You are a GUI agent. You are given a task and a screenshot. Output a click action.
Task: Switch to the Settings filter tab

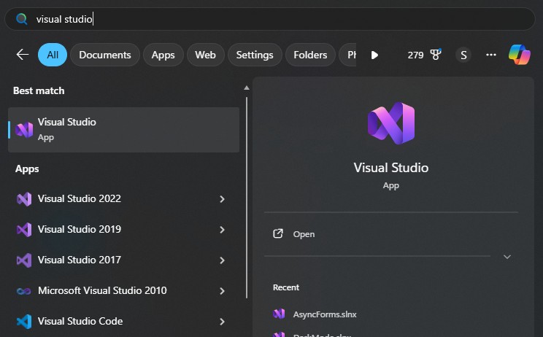coord(255,55)
